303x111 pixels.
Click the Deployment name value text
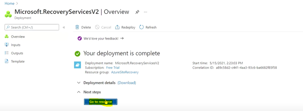137,63
